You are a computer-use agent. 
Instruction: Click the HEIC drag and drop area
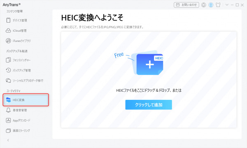(149, 80)
